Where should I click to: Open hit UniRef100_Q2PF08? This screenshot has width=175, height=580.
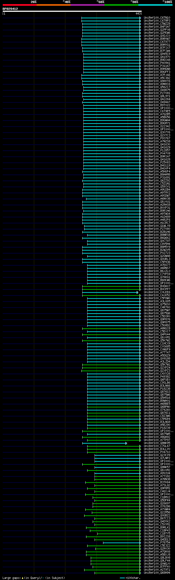pyautogui.click(x=157, y=30)
